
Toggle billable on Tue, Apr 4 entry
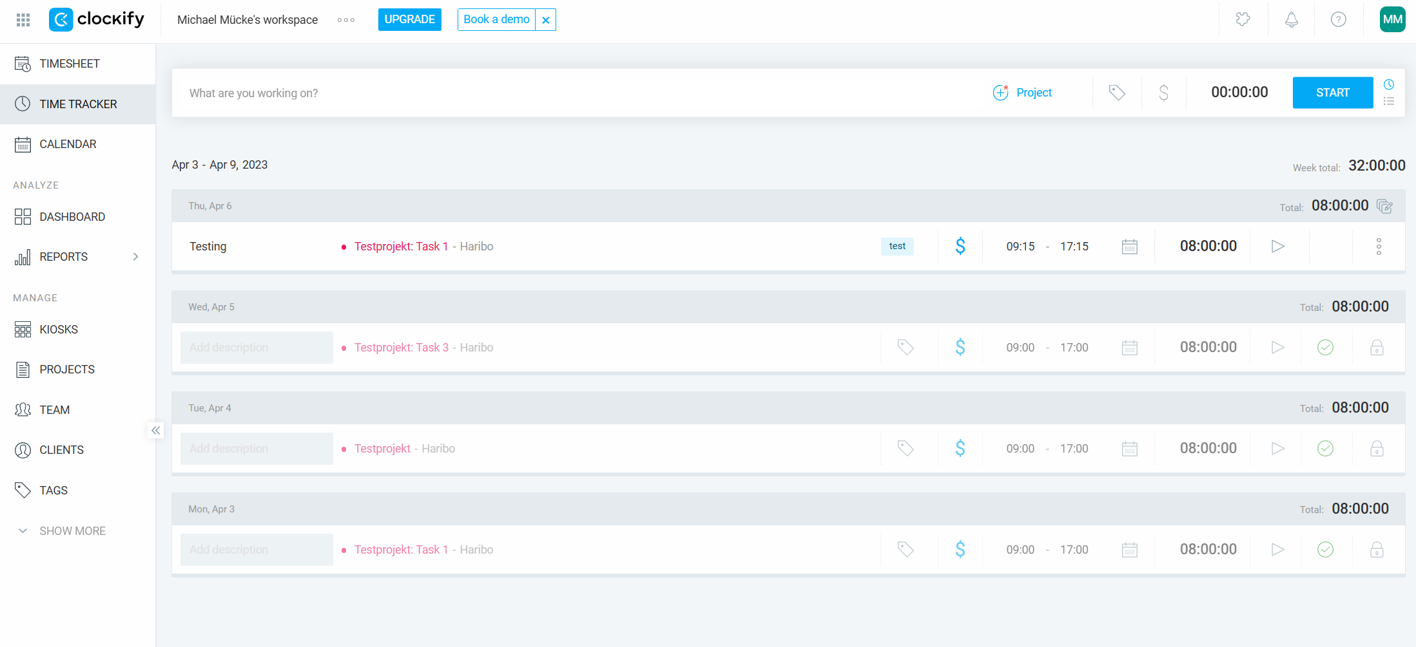tap(960, 448)
